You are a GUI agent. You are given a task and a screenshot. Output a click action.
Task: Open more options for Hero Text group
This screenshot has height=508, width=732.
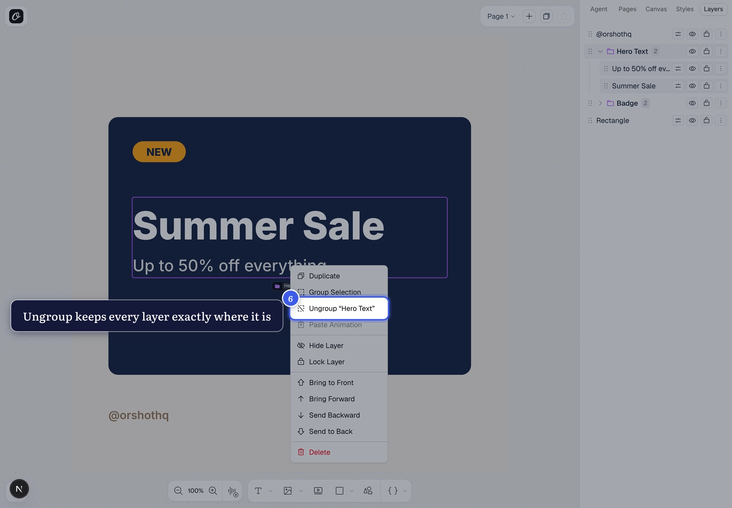click(721, 52)
